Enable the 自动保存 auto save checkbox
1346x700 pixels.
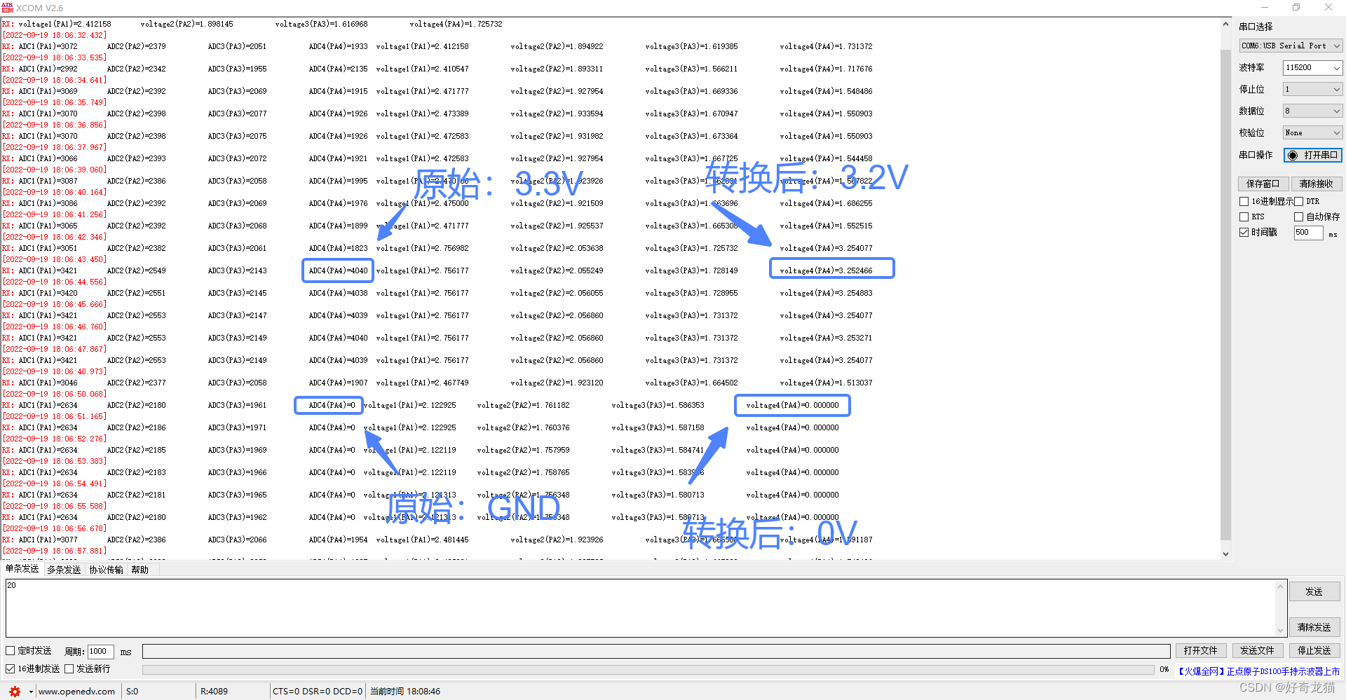[x=1298, y=217]
